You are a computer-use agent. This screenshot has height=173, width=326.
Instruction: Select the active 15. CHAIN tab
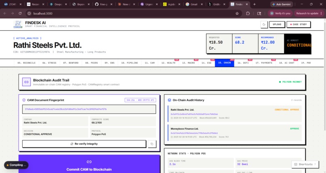click(x=224, y=63)
